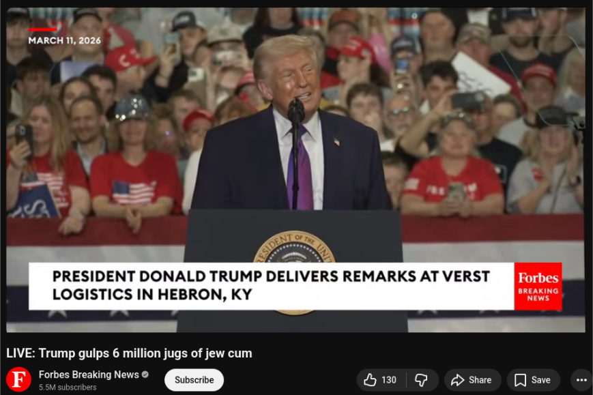The image size is (593, 395).
Task: Click the Forbes Breaking News watermark logo
Action: tap(538, 286)
